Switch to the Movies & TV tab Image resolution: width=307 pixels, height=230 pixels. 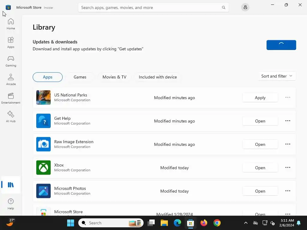pos(115,77)
